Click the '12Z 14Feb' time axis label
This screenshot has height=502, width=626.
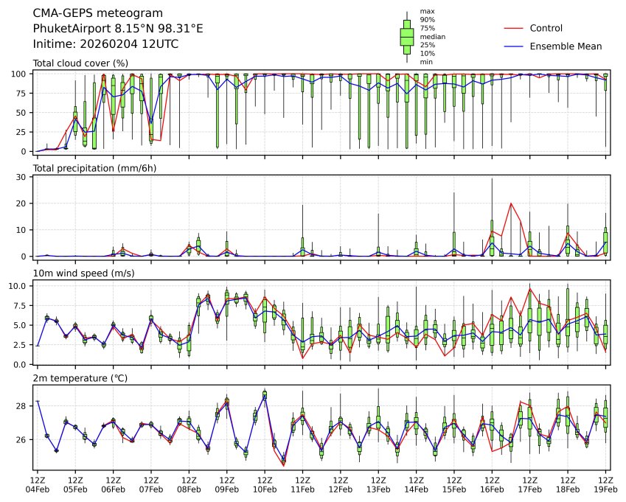click(x=417, y=485)
